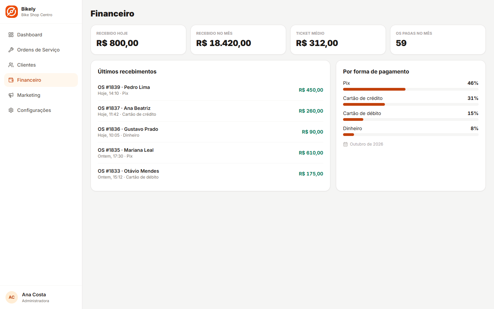Click the AC user avatar
This screenshot has height=309, width=494.
coord(12,297)
